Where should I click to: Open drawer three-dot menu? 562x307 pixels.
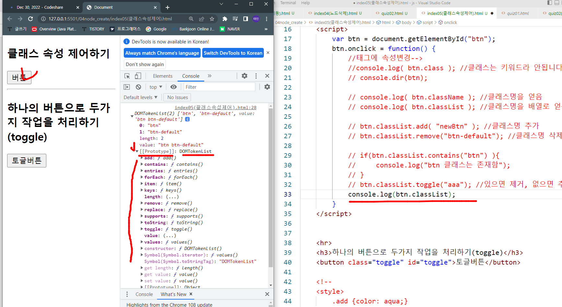pos(127,294)
